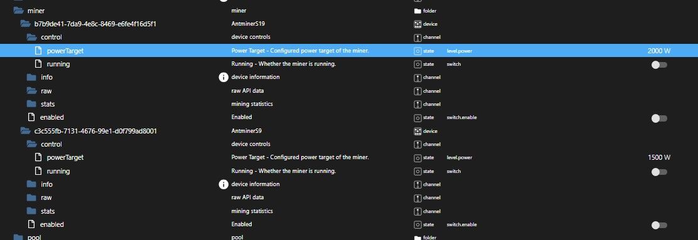Click state icon in AntminerS19 Running row
The width and height of the screenshot is (698, 240).
pos(417,65)
